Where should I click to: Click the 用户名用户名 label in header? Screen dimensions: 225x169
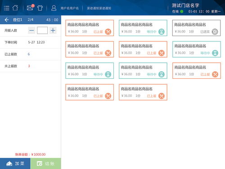[x=70, y=8]
